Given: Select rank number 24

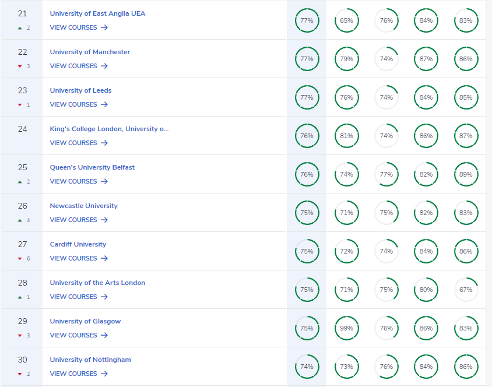Looking at the screenshot, I should coord(22,129).
